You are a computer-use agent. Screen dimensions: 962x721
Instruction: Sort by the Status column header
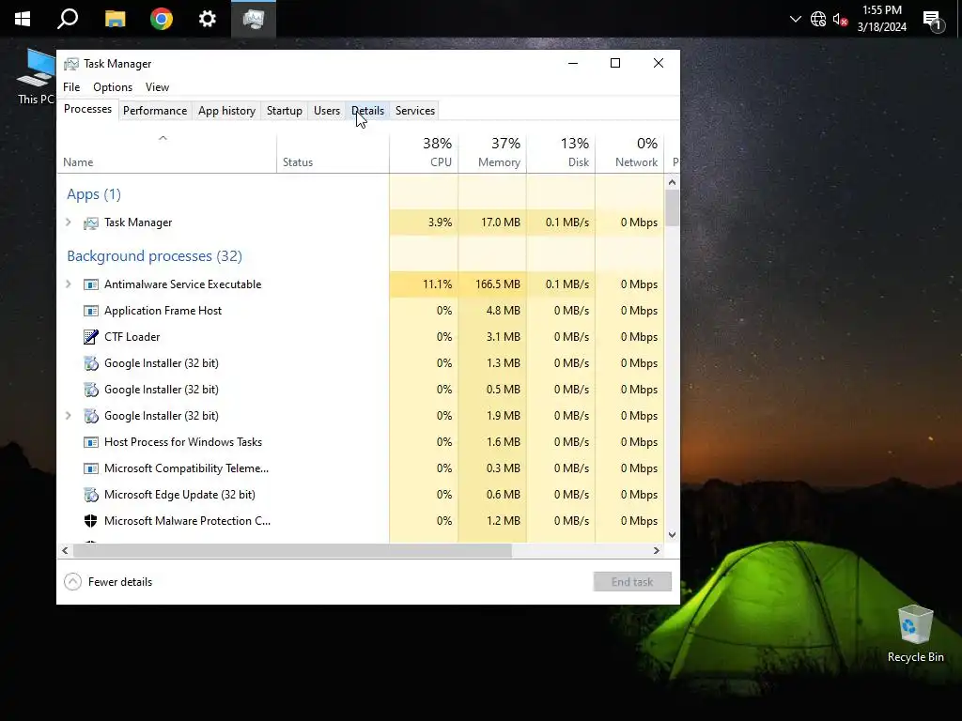tap(333, 153)
